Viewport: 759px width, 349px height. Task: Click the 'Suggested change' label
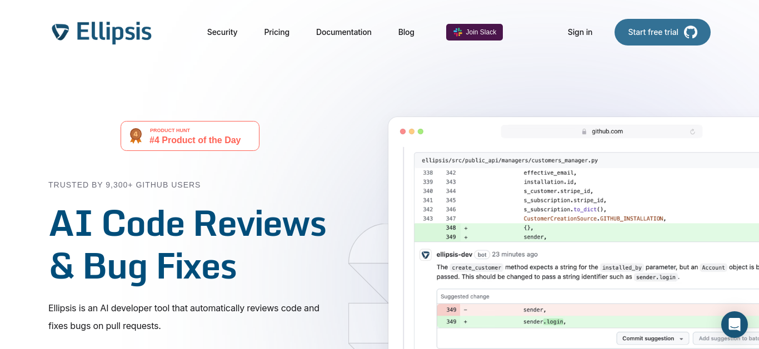pyautogui.click(x=465, y=296)
